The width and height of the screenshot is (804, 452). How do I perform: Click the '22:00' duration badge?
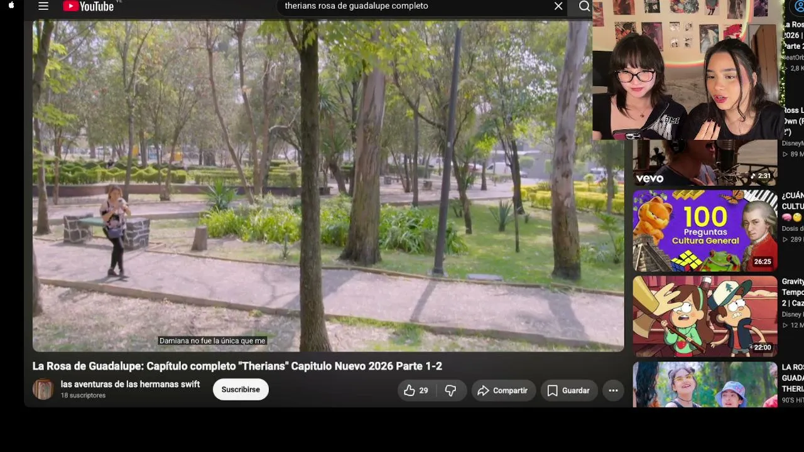[762, 347]
